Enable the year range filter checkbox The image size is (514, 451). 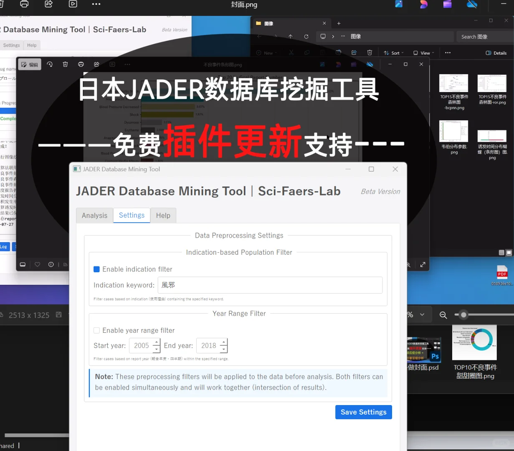coord(96,330)
